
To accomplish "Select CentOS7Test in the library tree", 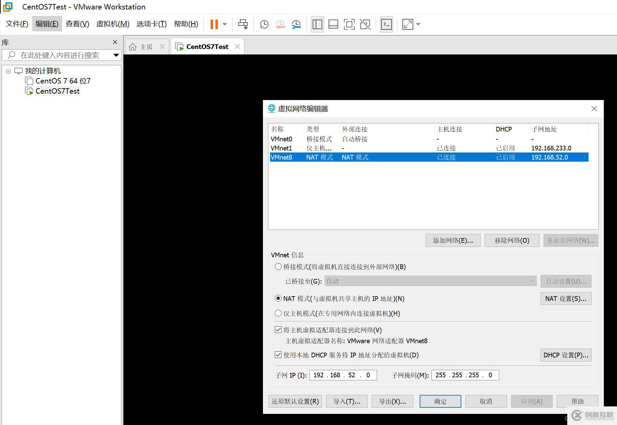I will pos(58,91).
